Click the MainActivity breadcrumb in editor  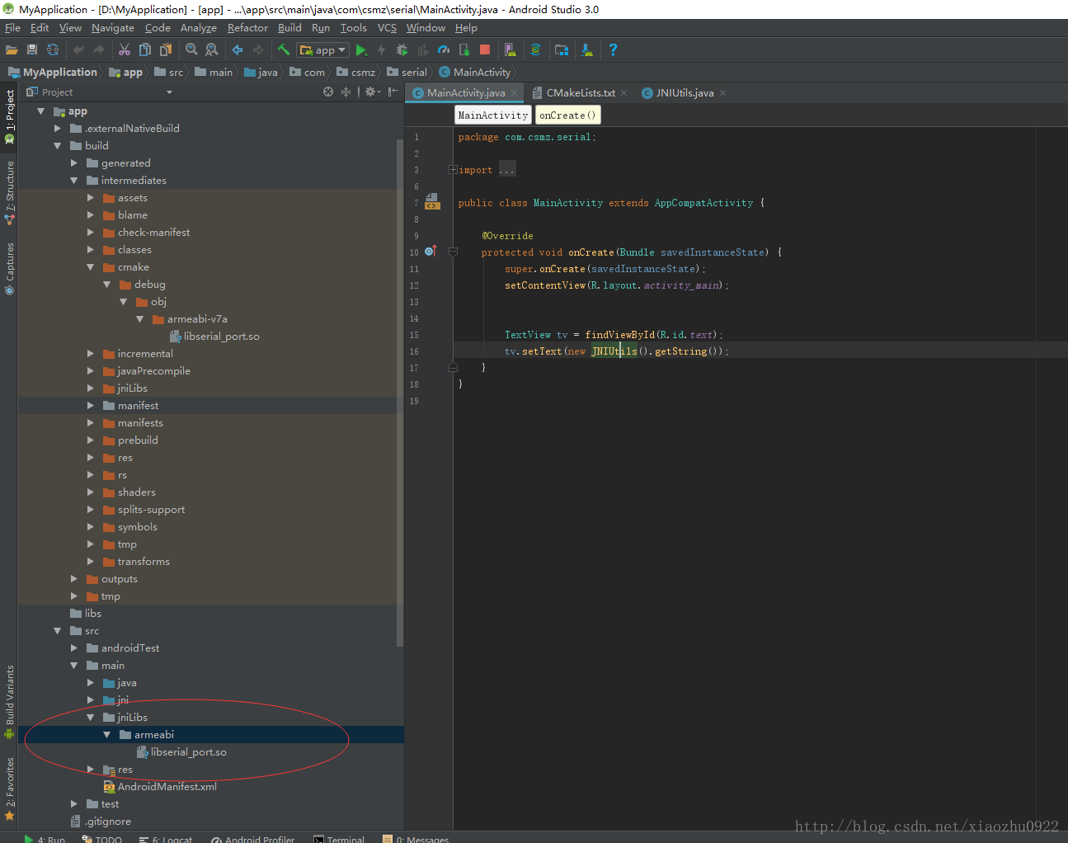492,115
